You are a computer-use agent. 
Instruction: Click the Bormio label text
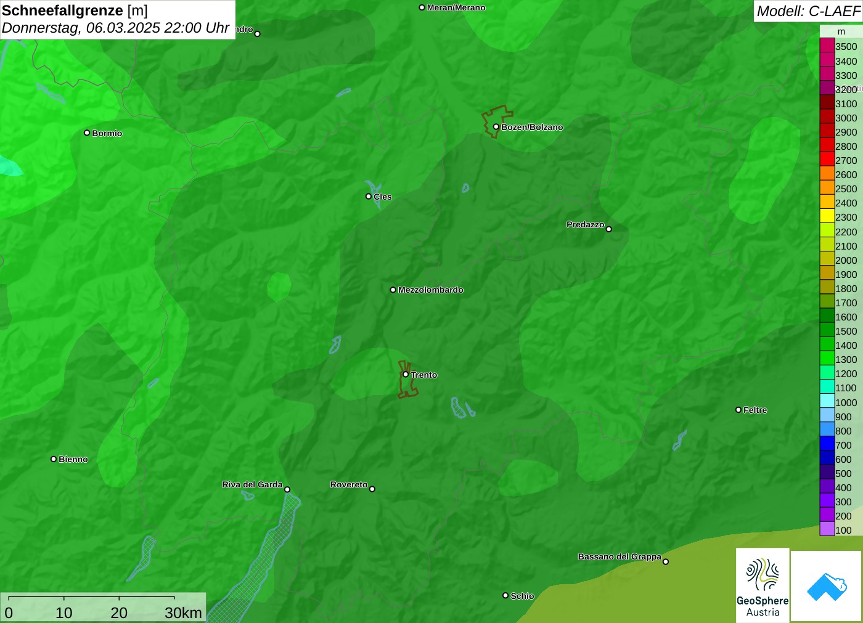click(107, 133)
